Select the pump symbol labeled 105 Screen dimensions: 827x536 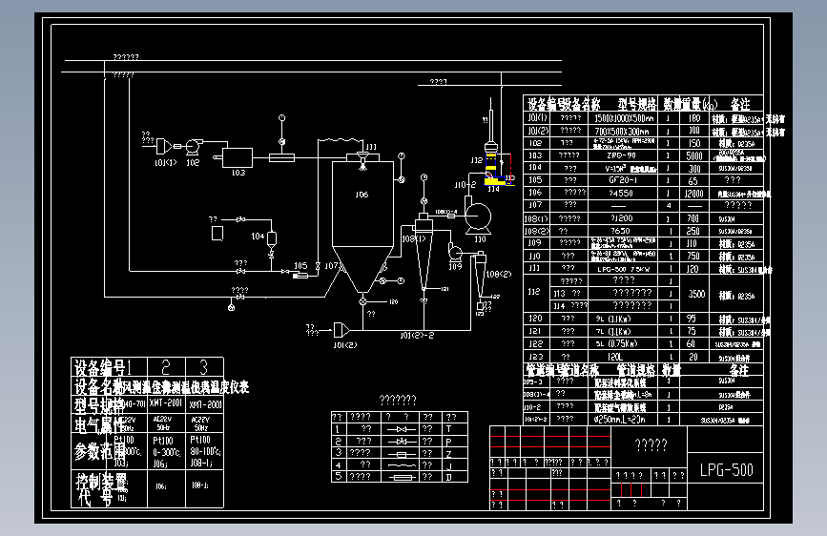[300, 276]
